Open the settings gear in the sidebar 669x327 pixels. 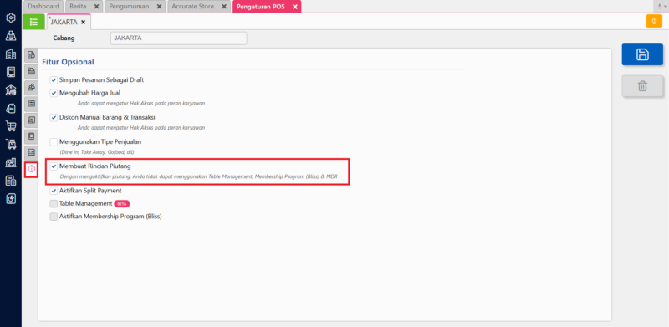click(x=11, y=18)
